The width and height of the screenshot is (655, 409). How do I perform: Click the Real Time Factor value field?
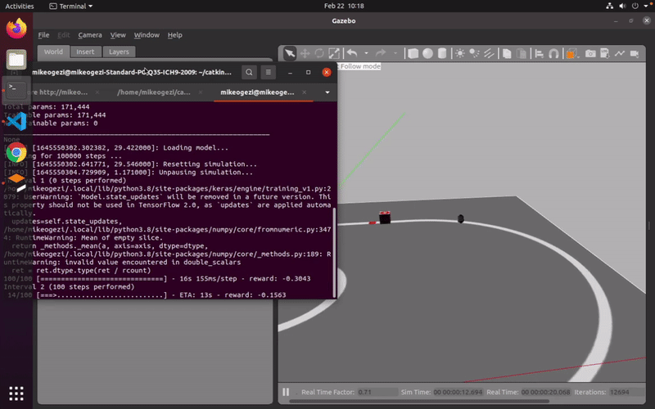(377, 393)
